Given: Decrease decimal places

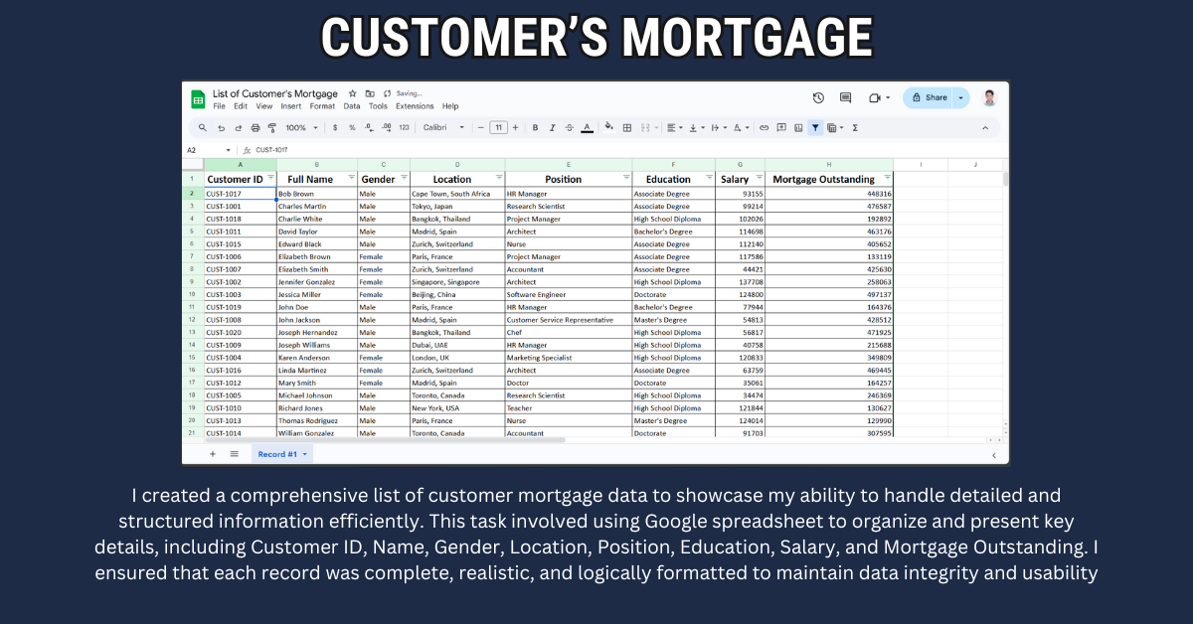Looking at the screenshot, I should click(369, 127).
